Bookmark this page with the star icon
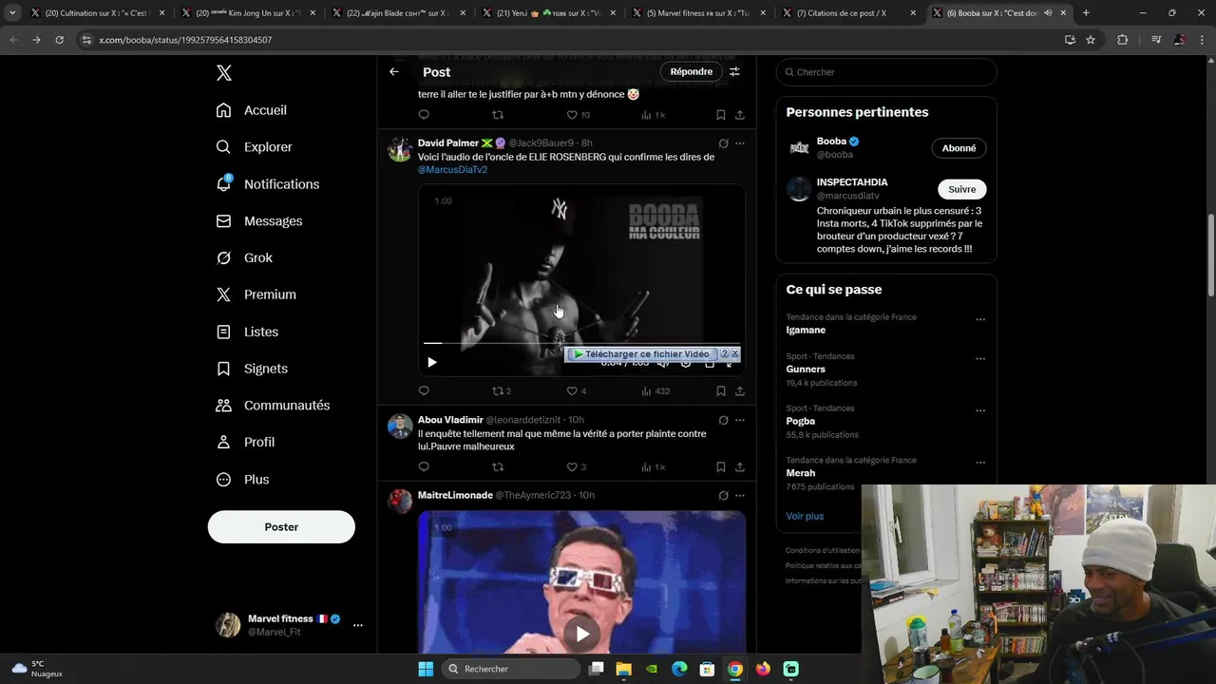The height and width of the screenshot is (684, 1216). (x=1091, y=40)
